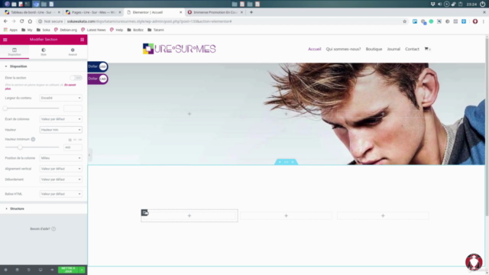Image resolution: width=489 pixels, height=275 pixels.
Task: Open save options arrow next to Mettre à jour
Action: pos(82,270)
